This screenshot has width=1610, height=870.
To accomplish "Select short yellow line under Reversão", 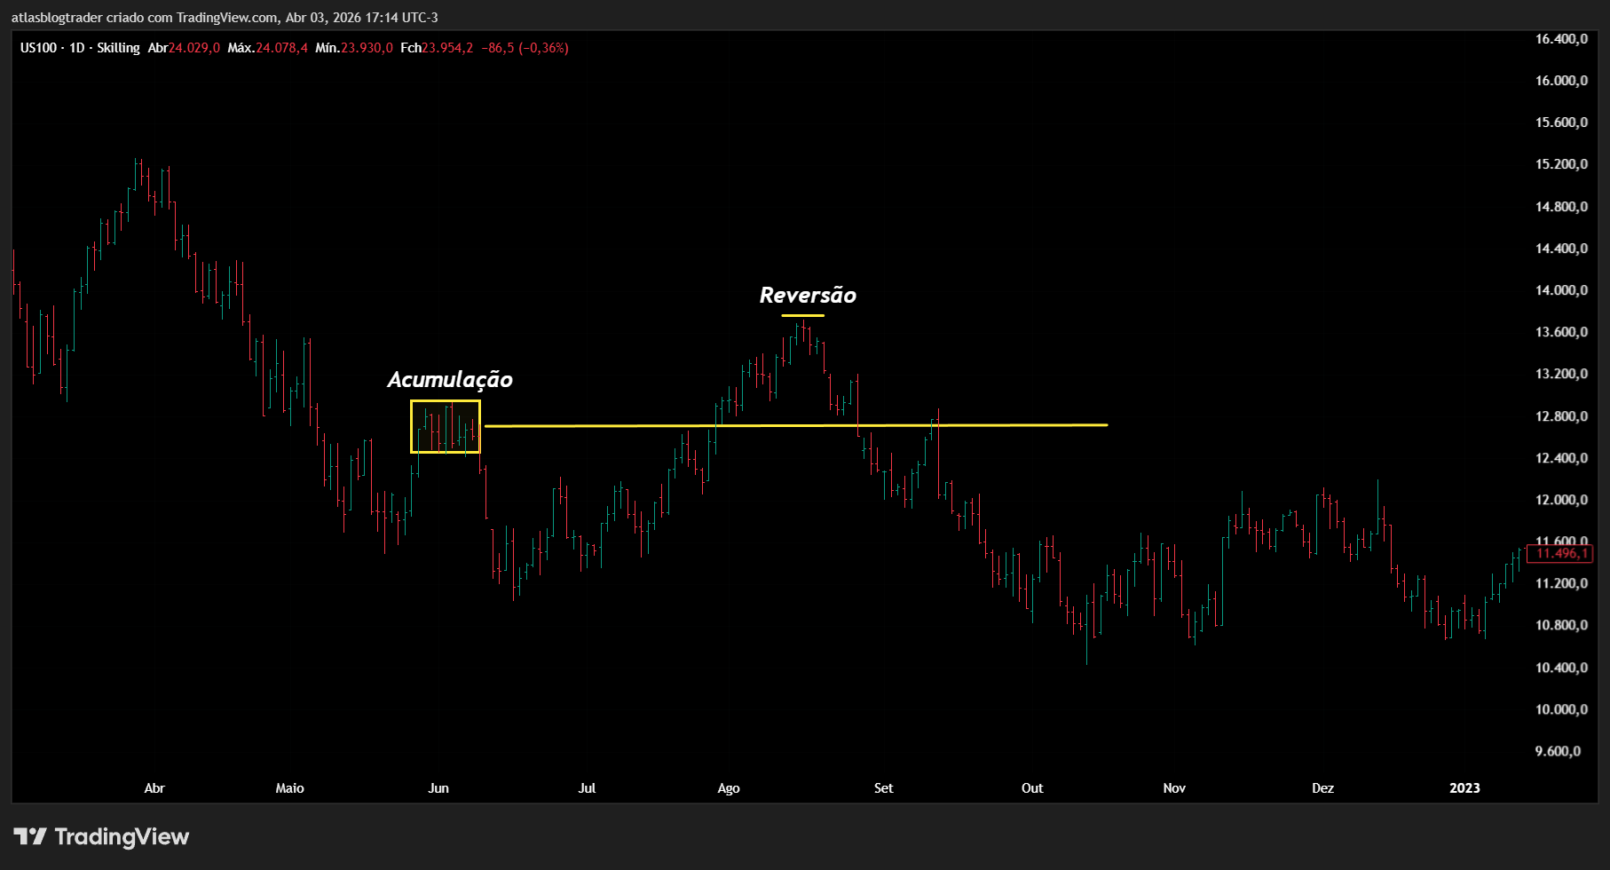I will pos(802,315).
